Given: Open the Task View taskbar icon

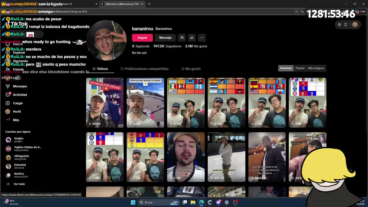Looking at the screenshot, I should 185,202.
